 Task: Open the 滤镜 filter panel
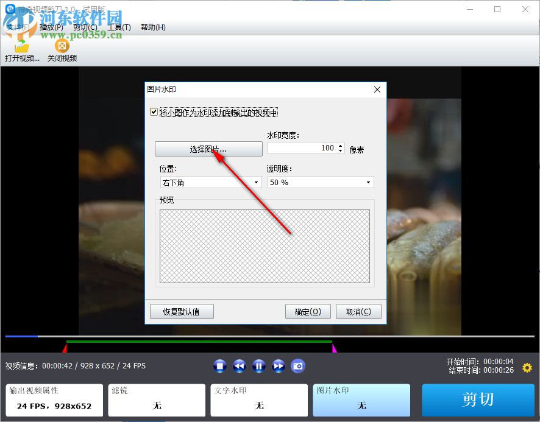157,400
